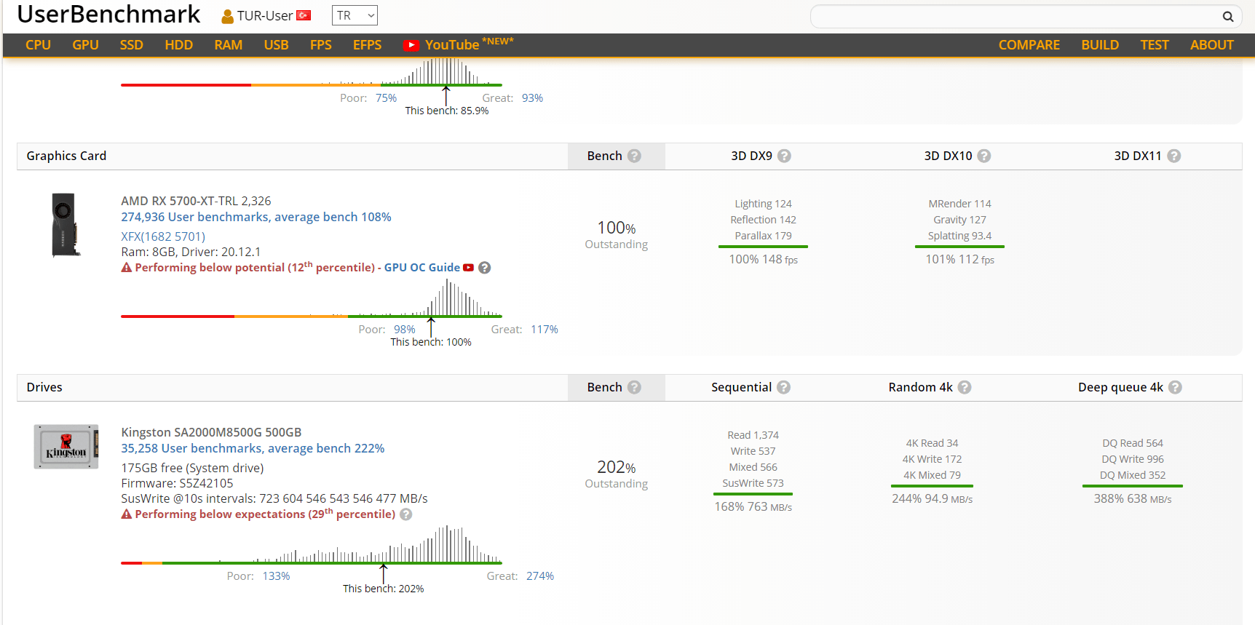The height and width of the screenshot is (625, 1255).
Task: Open the EFPS section
Action: tap(368, 45)
